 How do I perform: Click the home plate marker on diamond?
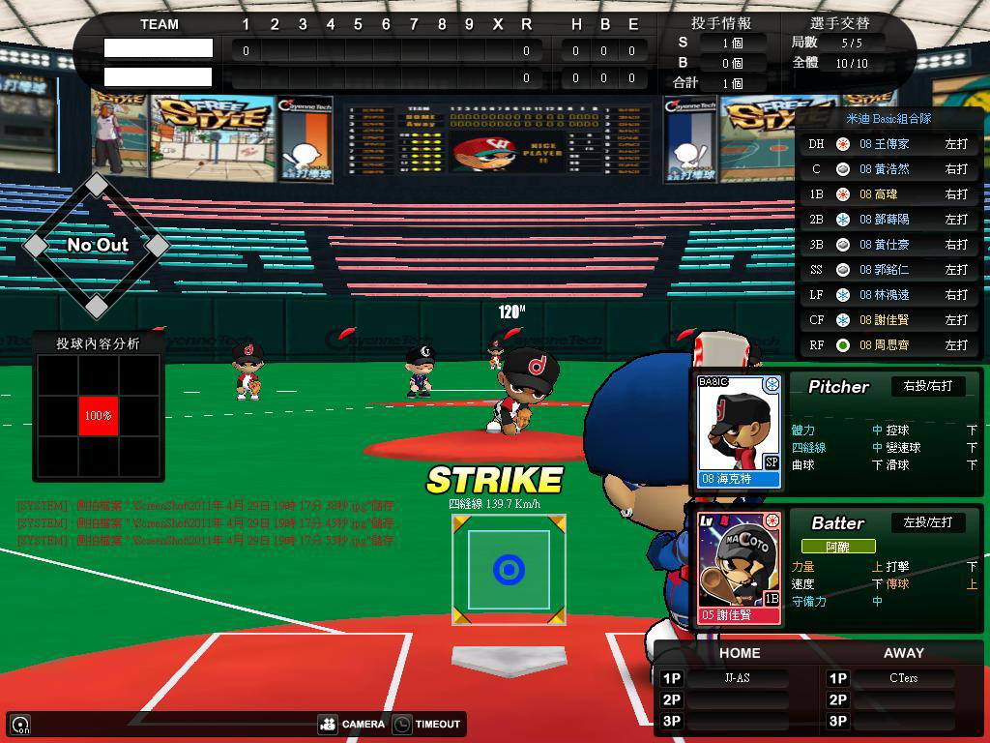coord(96,307)
